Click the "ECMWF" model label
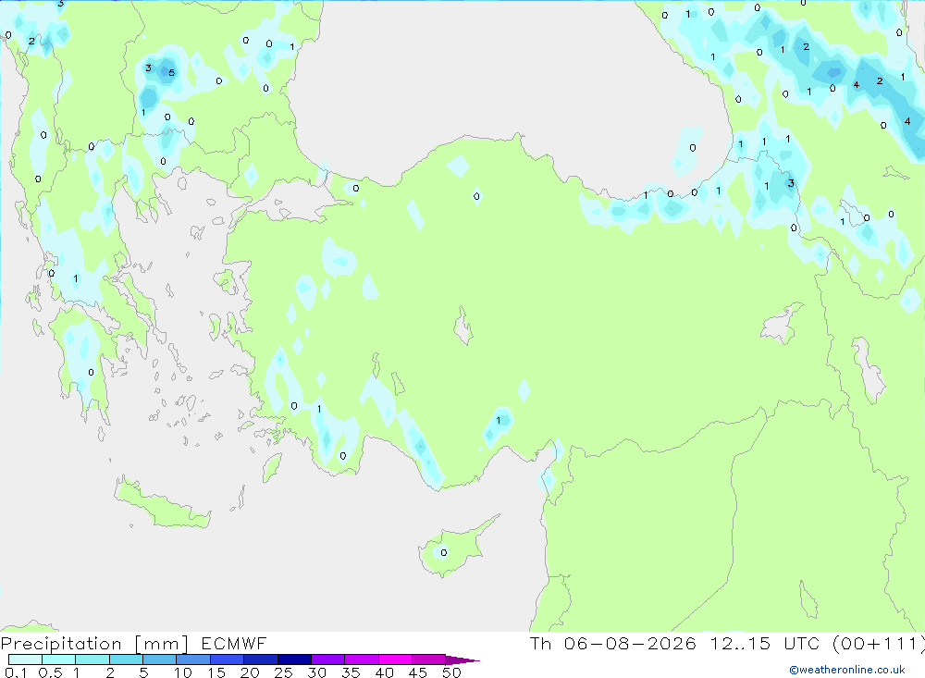The height and width of the screenshot is (678, 925). point(234,644)
